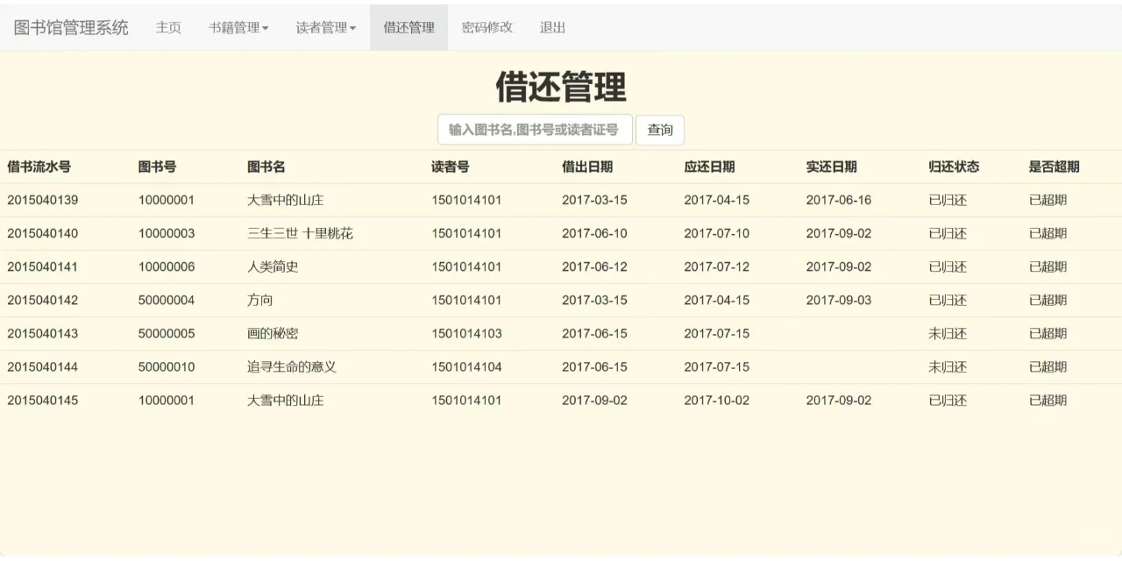Sort by the 借书流水号 column header
This screenshot has height=561, width=1122.
tap(39, 167)
